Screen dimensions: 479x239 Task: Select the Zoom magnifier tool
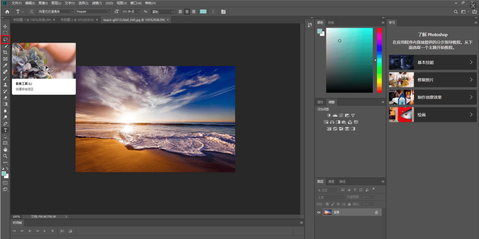coord(5,156)
